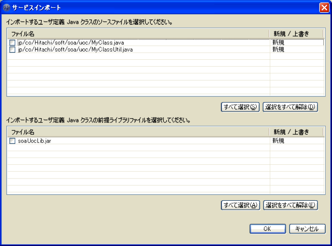Click ファイル名 header in source file table
The width and height of the screenshot is (332, 246).
(138, 34)
